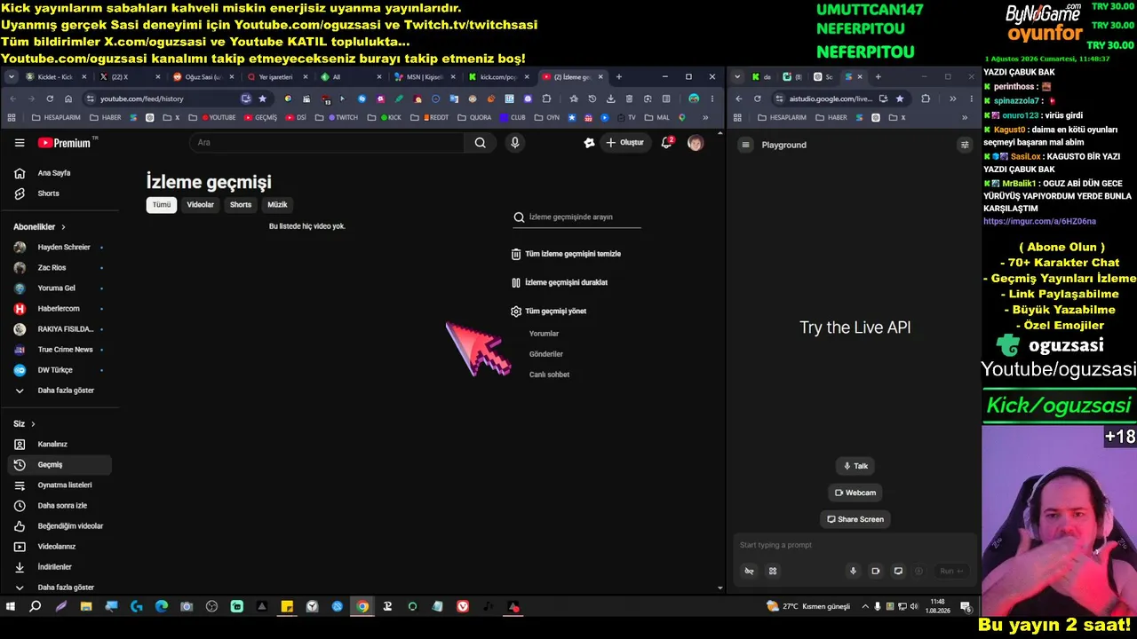This screenshot has height=639, width=1137.
Task: Open Windows taskbar search
Action: [36, 607]
